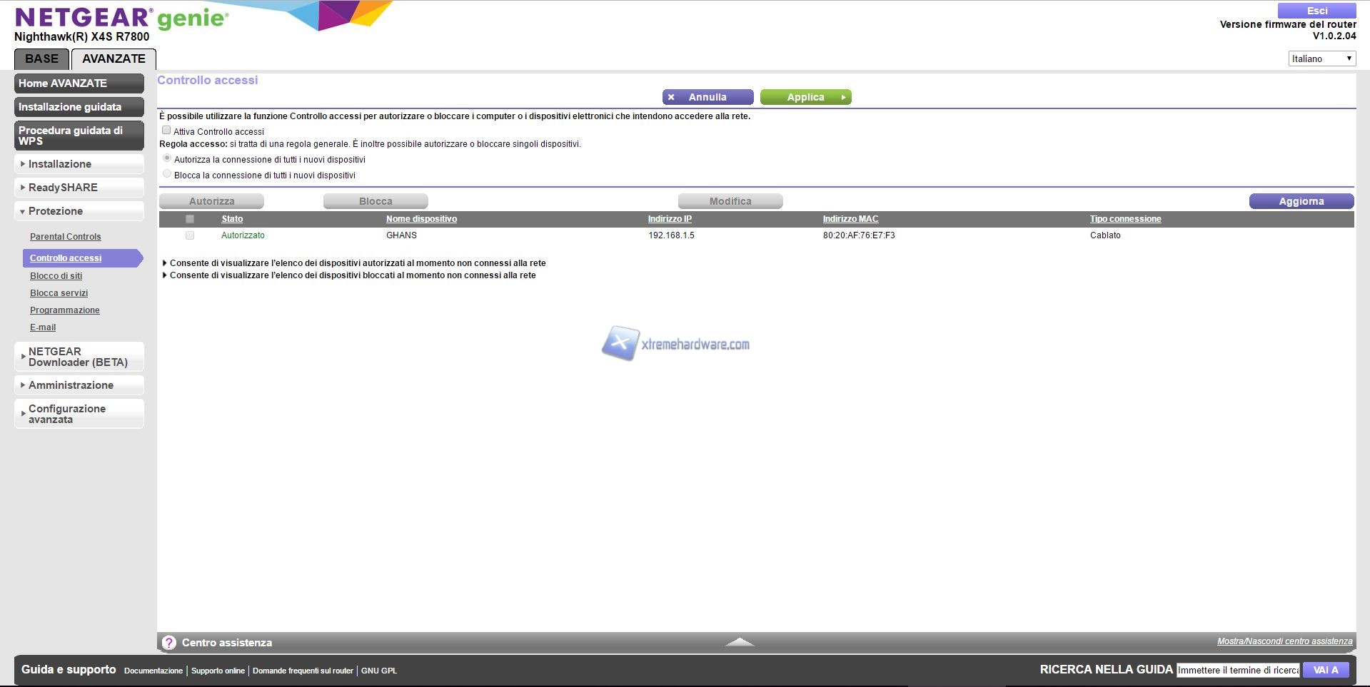This screenshot has height=687, width=1370.
Task: Switch to the BASE tab
Action: click(x=41, y=59)
